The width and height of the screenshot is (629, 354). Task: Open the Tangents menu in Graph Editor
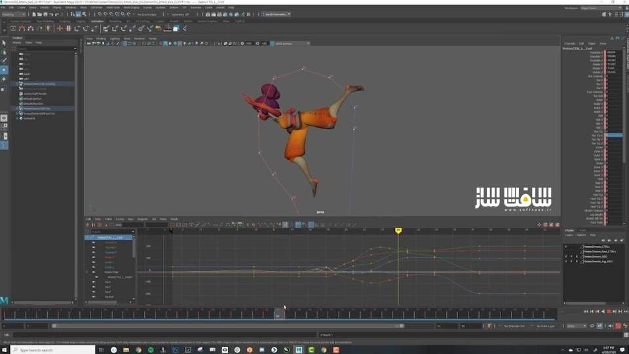[x=142, y=219]
